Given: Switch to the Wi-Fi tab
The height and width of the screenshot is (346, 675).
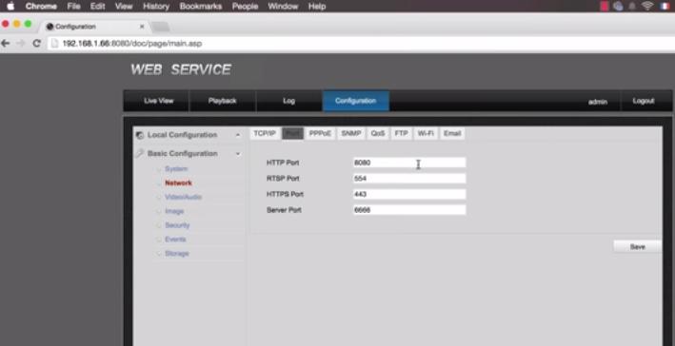Looking at the screenshot, I should tap(426, 134).
